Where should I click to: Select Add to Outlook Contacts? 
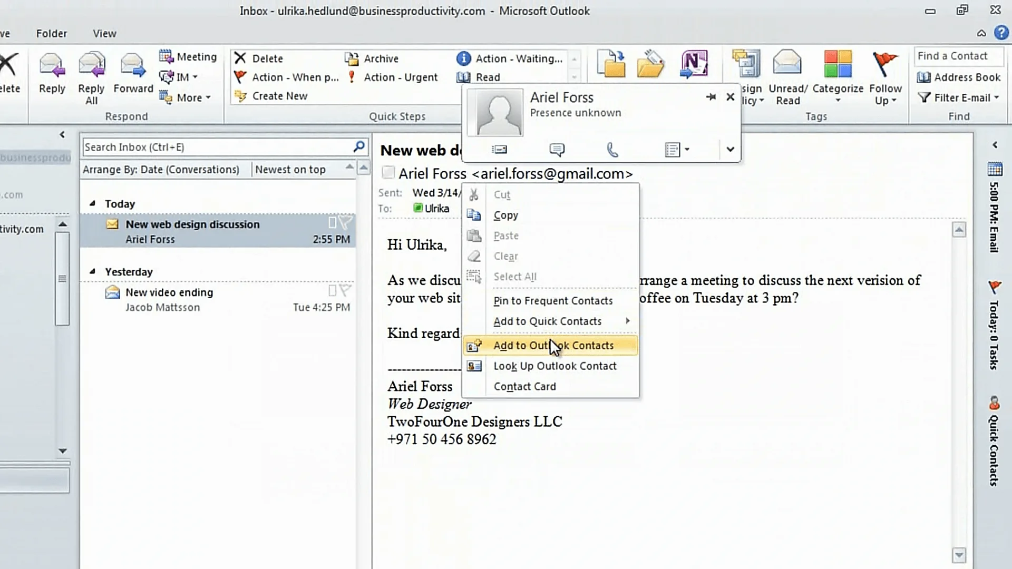click(550, 345)
